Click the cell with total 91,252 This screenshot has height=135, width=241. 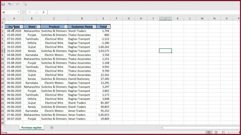pyautogui.click(x=103, y=111)
